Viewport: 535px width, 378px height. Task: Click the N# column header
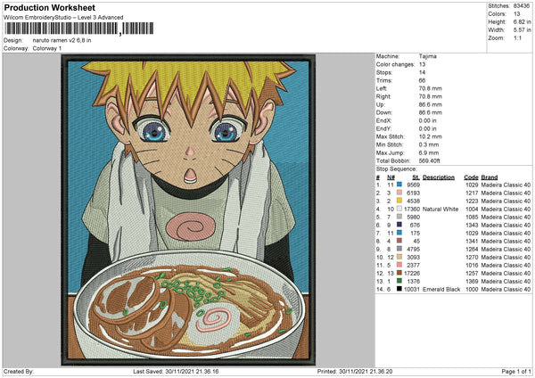(391, 177)
